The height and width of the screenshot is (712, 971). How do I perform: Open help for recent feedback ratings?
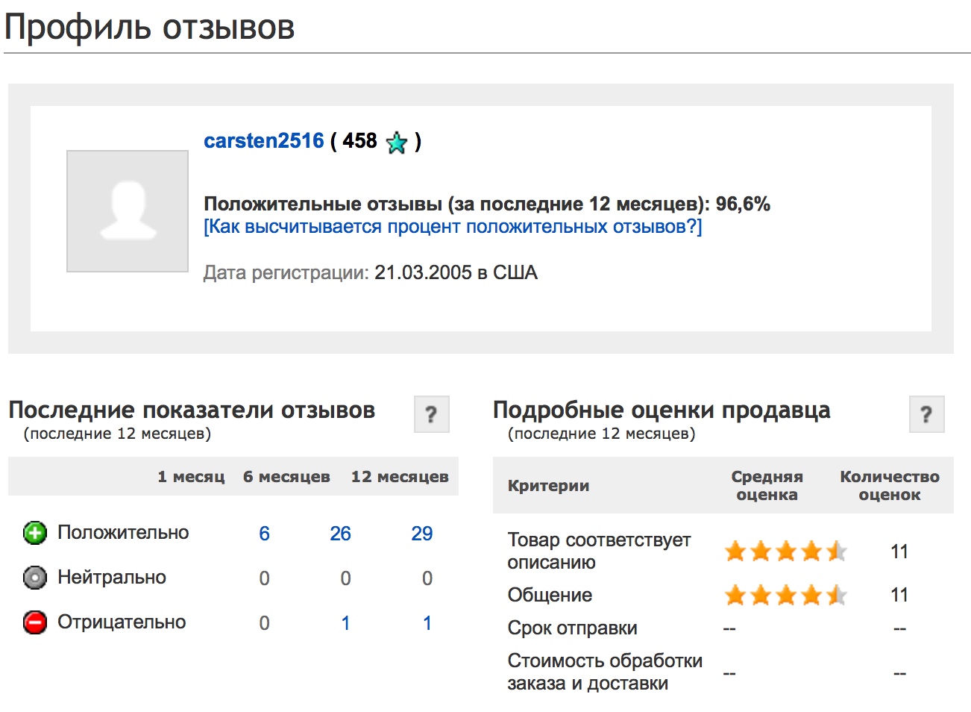(x=431, y=414)
